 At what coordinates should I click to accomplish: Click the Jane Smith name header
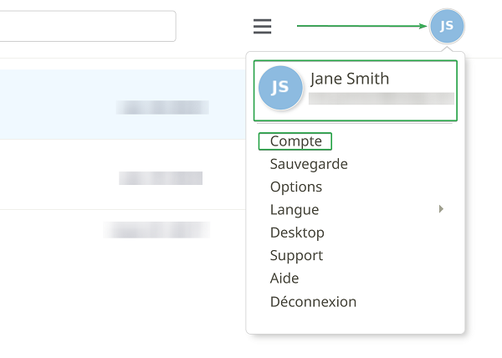tap(350, 79)
